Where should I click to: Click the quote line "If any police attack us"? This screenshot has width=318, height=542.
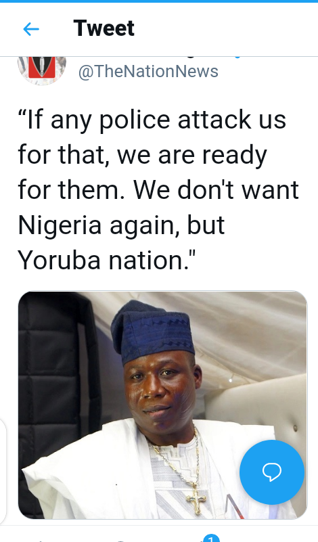click(x=152, y=120)
